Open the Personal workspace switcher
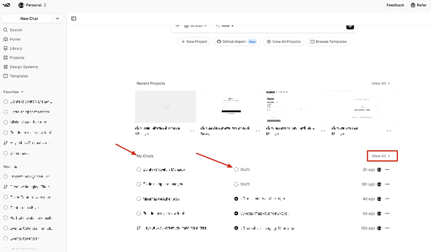This screenshot has height=252, width=431. tap(32, 5)
